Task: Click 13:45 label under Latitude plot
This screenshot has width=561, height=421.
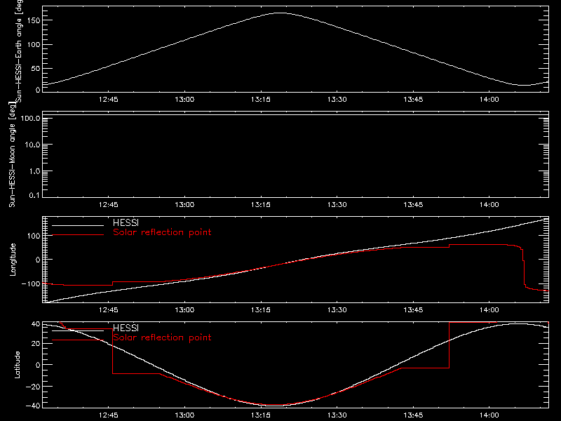Action: click(x=413, y=415)
